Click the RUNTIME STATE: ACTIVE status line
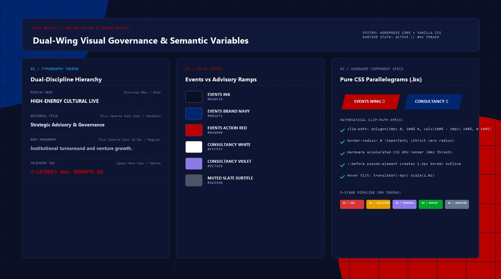The height and width of the screenshot is (279, 501). [x=401, y=37]
